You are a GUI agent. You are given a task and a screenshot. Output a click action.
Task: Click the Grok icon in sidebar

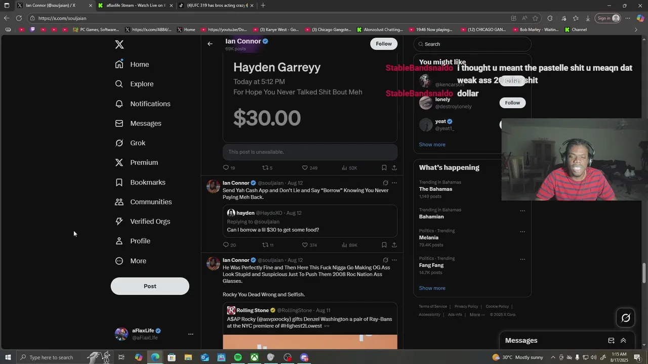tap(119, 143)
